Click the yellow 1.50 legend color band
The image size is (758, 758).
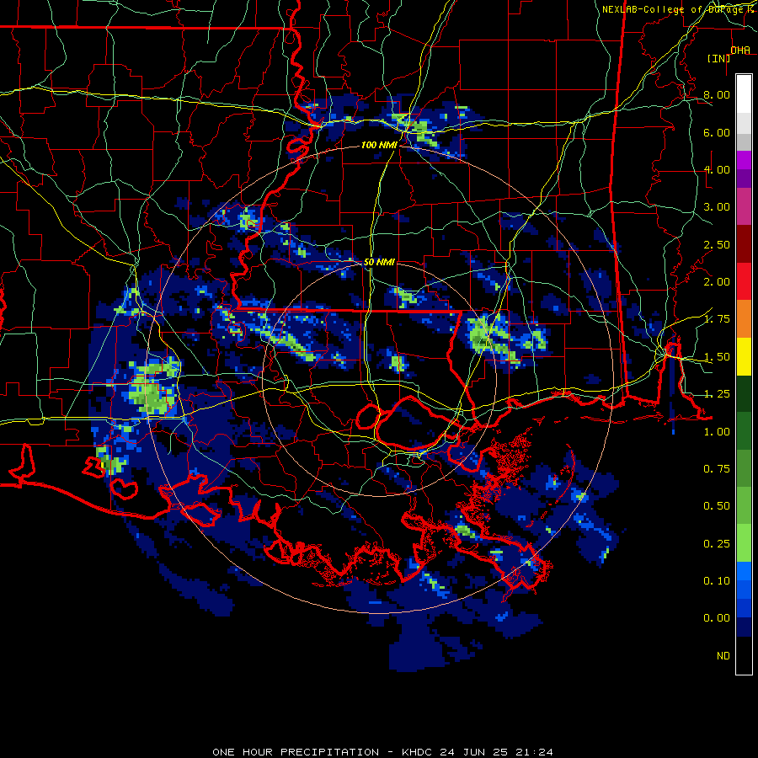[x=744, y=356]
